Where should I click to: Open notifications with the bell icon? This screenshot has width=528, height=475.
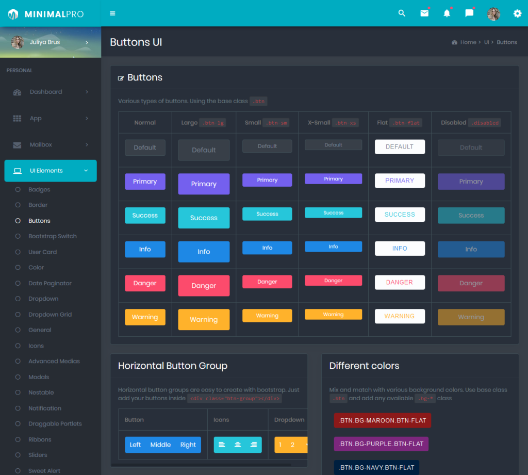(447, 13)
